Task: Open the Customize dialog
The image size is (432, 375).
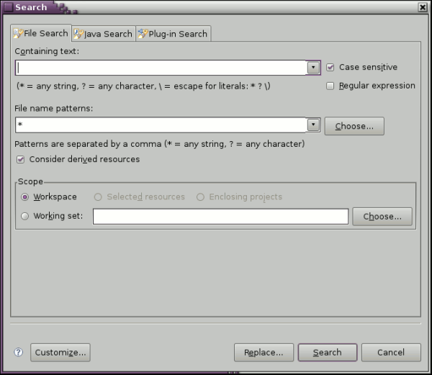Action: pyautogui.click(x=60, y=353)
